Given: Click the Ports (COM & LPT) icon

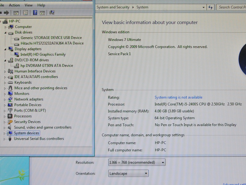Looking at the screenshot, I should click(x=10, y=110).
